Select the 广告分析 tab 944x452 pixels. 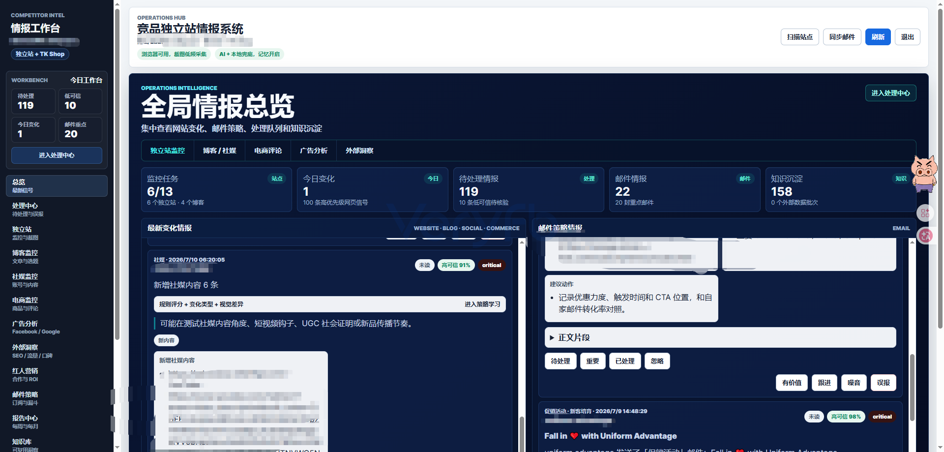click(x=314, y=151)
